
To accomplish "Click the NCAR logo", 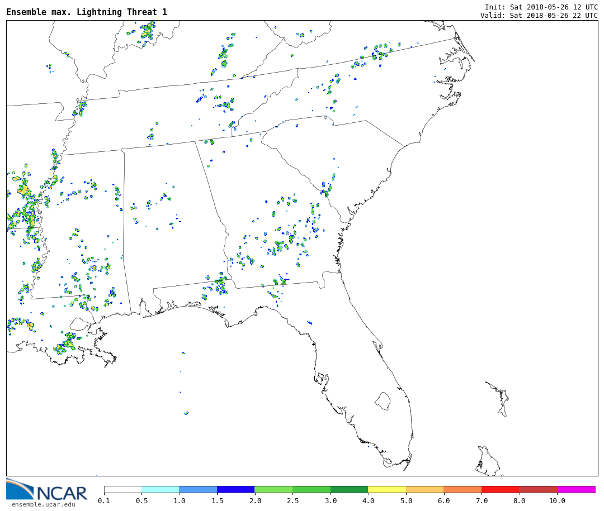I will pos(47,490).
